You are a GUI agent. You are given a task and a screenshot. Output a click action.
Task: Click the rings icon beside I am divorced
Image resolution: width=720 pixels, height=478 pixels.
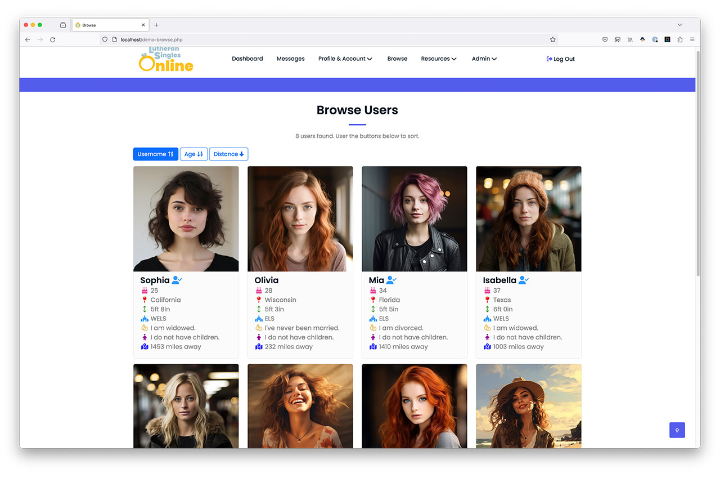[373, 328]
